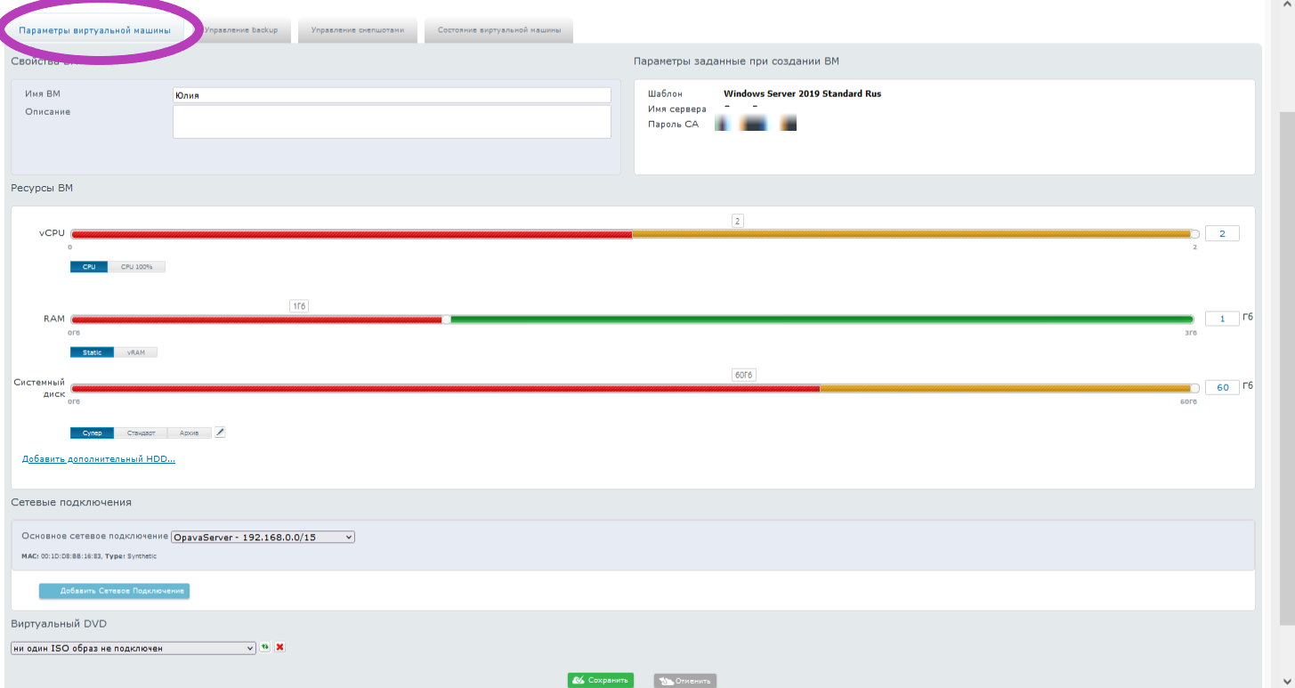Screen dimensions: 1295x688
Task: Click the green refresh ISO list icon
Action: (265, 647)
